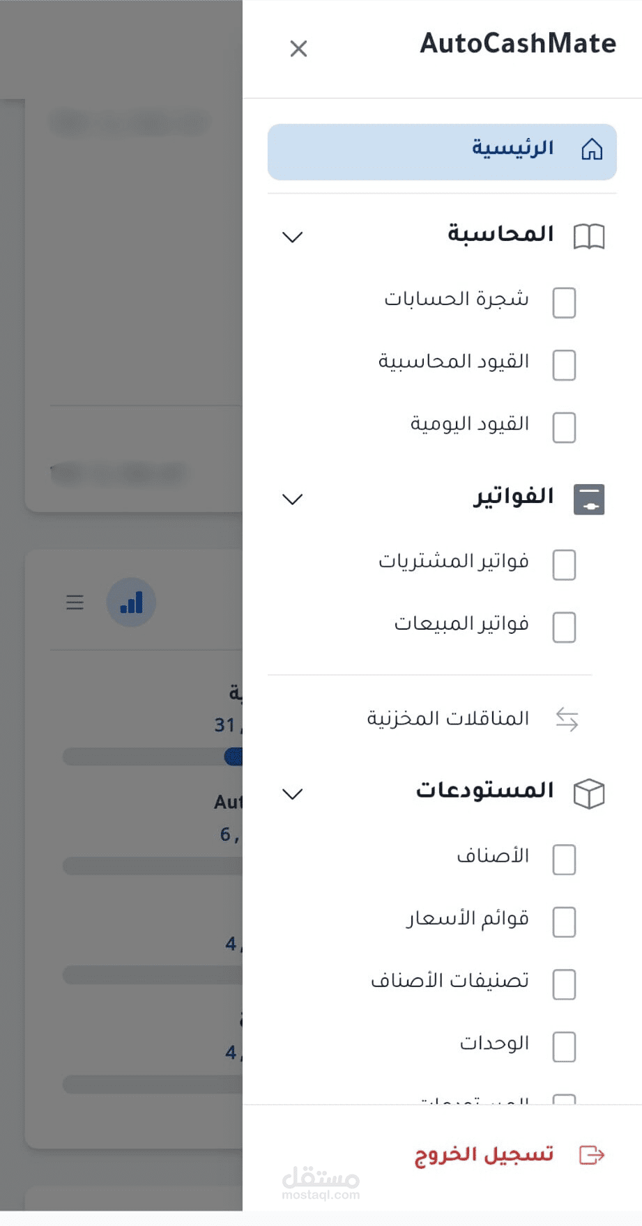This screenshot has width=642, height=1226.
Task: Click the transfer arrows icon for المناقلات المخزنية
Action: click(567, 719)
